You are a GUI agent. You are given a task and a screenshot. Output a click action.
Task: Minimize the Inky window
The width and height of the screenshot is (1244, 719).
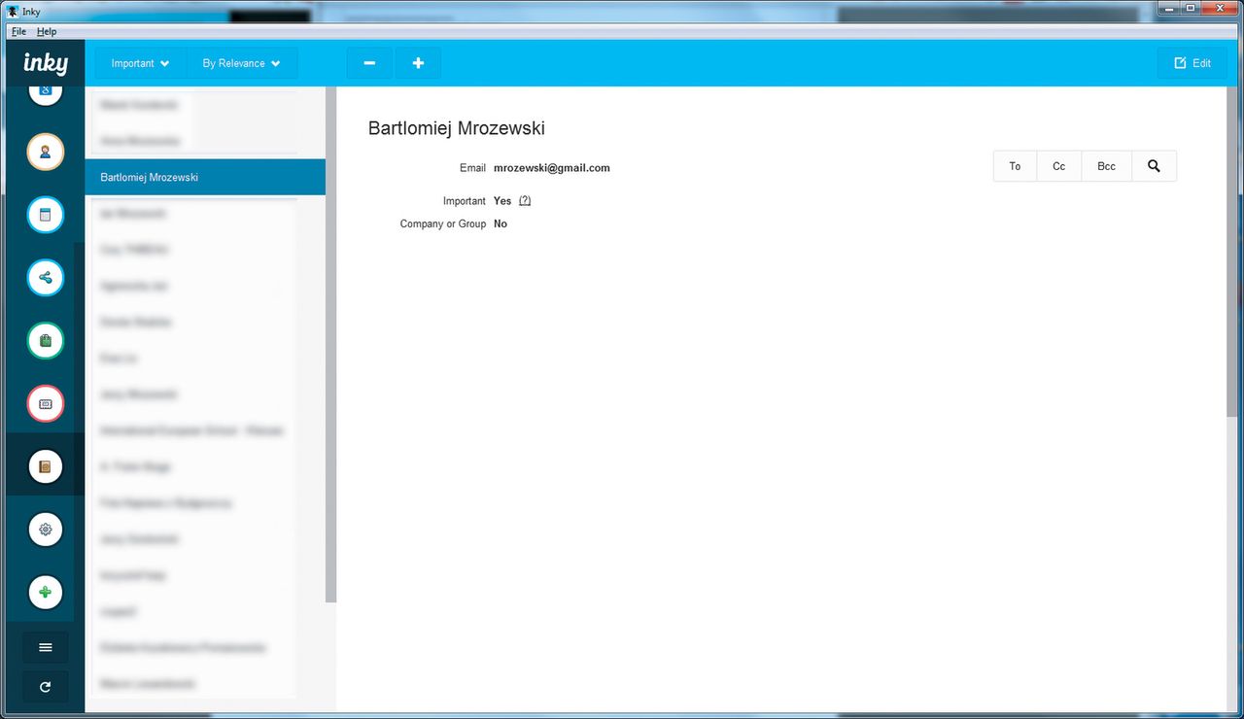[x=1168, y=8]
